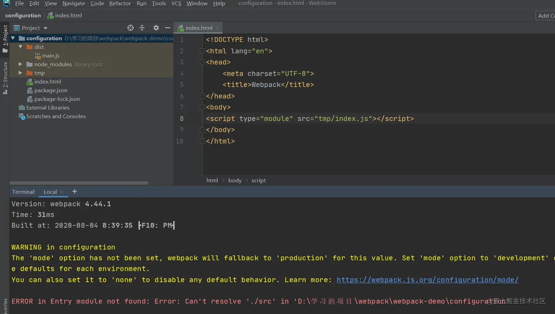555x314 pixels.
Task: Open the webpack configuration mode link
Action: [x=428, y=280]
